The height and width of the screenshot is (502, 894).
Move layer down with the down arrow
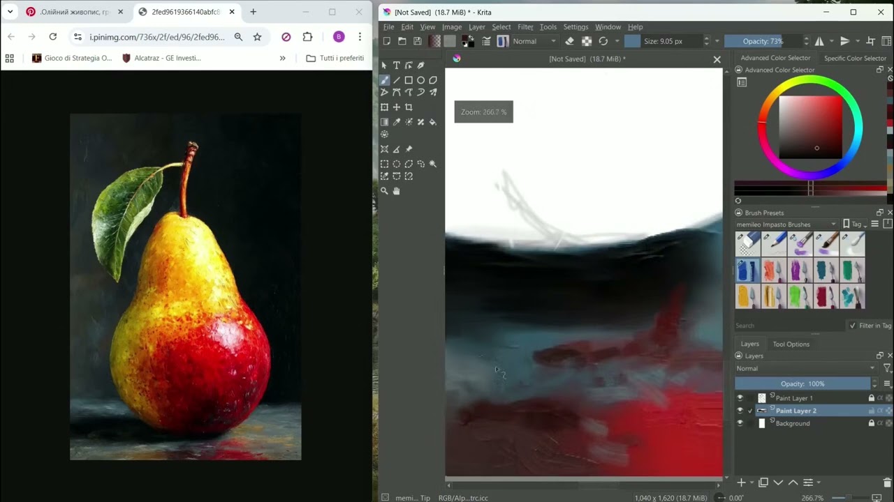(778, 482)
